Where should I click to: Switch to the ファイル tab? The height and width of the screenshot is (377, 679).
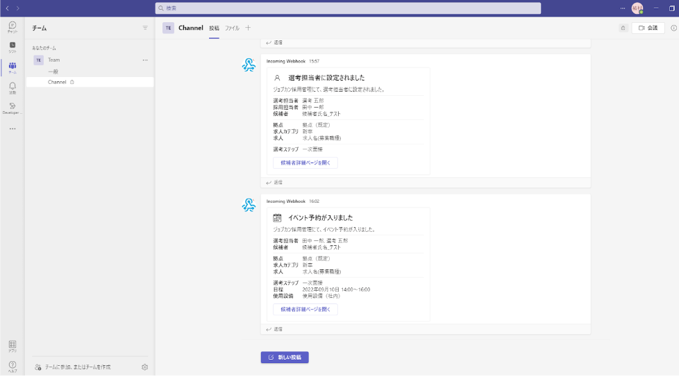coord(232,28)
